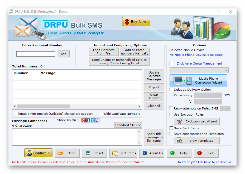Share on the Facebook icon
Screen dimensions: 245x174
click(x=88, y=120)
